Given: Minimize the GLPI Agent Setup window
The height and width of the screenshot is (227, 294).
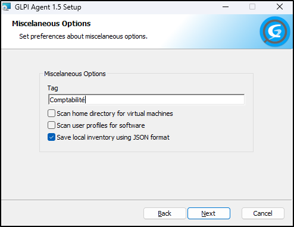Looking at the screenshot, I should [x=226, y=7].
